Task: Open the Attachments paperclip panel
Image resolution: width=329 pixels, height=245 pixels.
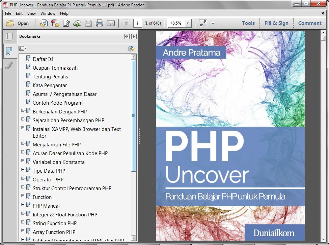Action: [9, 66]
